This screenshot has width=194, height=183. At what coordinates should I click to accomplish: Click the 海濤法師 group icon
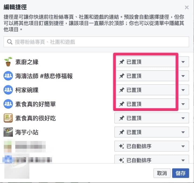point(8,76)
